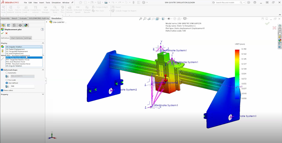Click the Options gear icon
The height and width of the screenshot is (143, 282).
point(144,3)
